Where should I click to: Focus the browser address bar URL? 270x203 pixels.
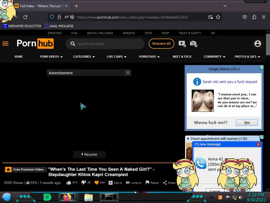[x=132, y=17]
